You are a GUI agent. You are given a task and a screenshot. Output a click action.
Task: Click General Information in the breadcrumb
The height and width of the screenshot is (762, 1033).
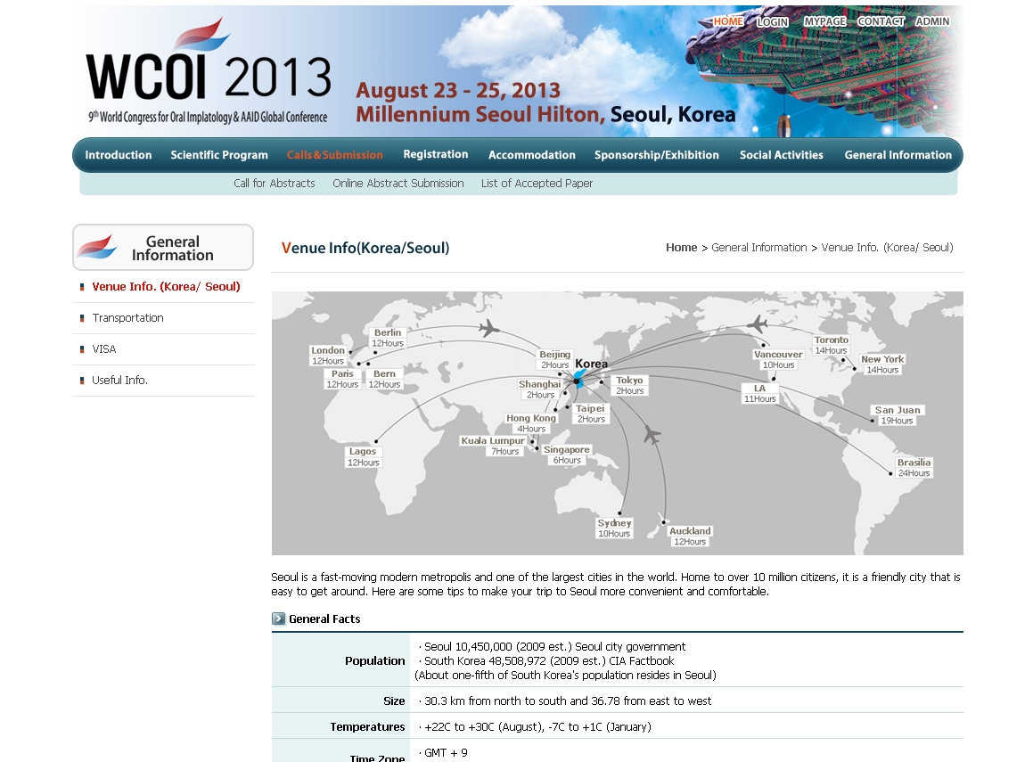pyautogui.click(x=759, y=248)
